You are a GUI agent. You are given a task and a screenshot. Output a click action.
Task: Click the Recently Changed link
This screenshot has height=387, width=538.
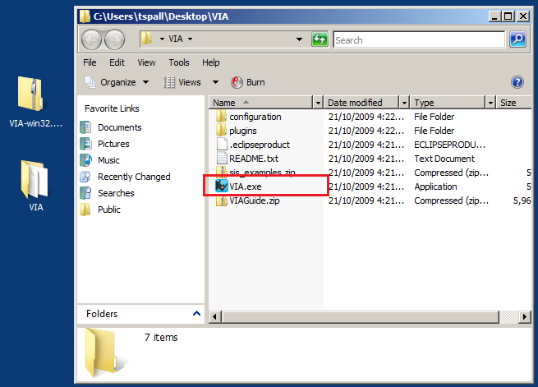[134, 177]
